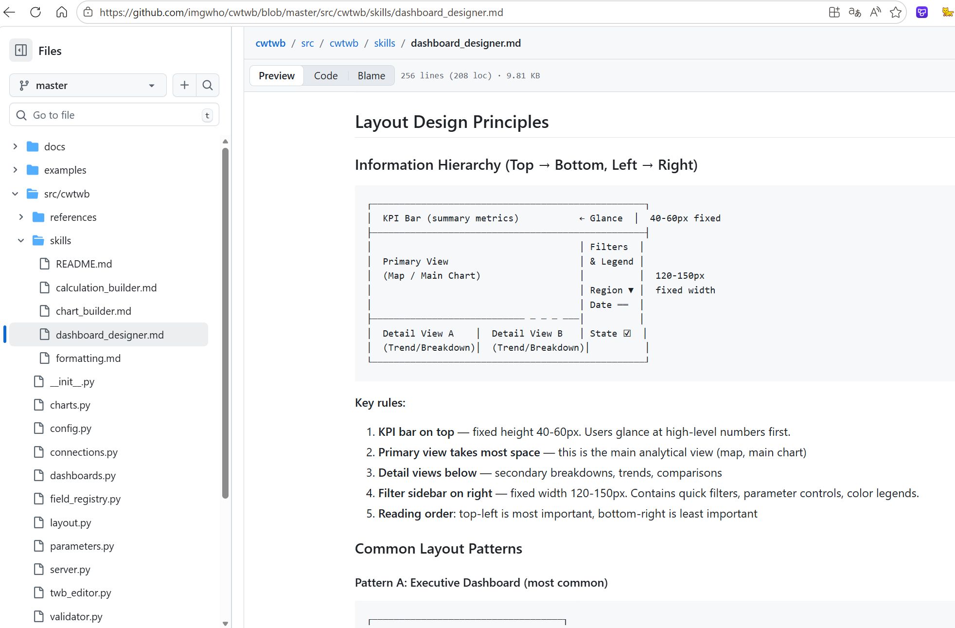
Task: Click 'Common Layout Patterns' heading
Action: click(438, 549)
